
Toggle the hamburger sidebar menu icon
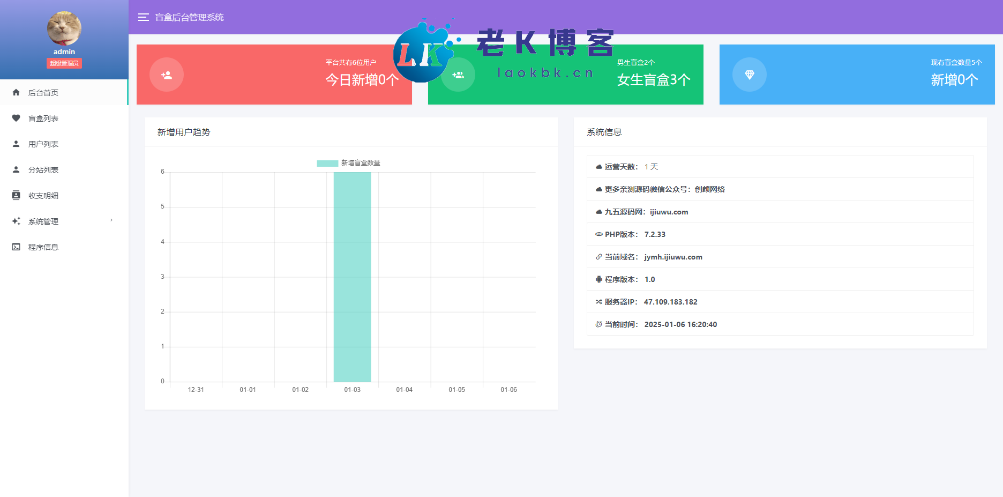[143, 17]
